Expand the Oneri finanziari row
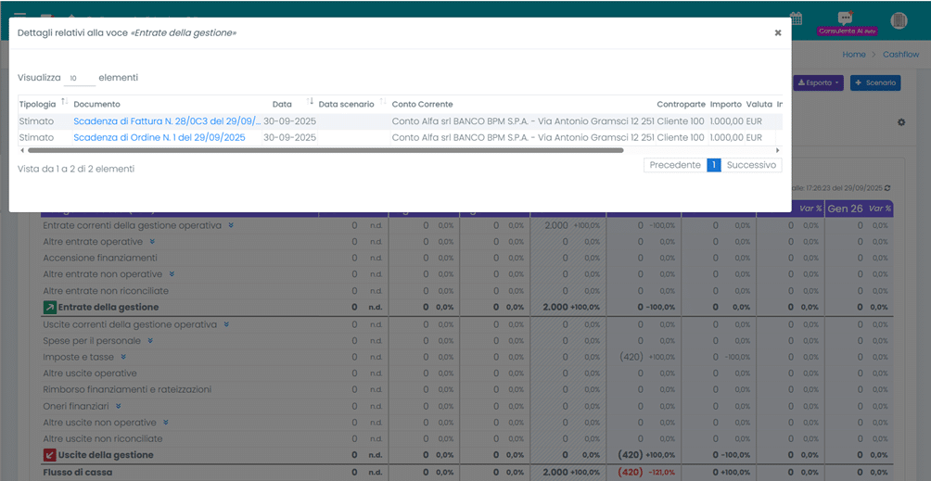This screenshot has height=481, width=931. click(x=118, y=406)
